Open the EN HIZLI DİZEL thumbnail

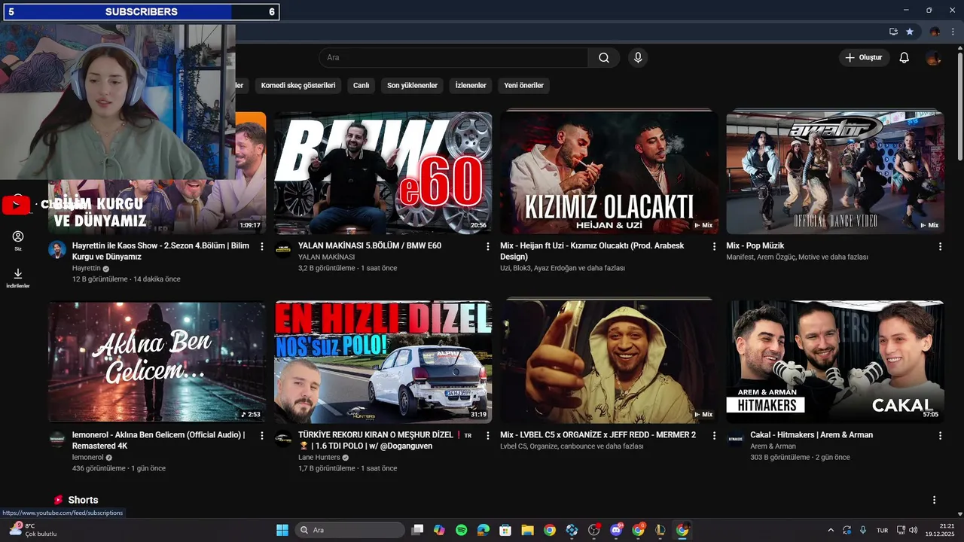(x=383, y=362)
